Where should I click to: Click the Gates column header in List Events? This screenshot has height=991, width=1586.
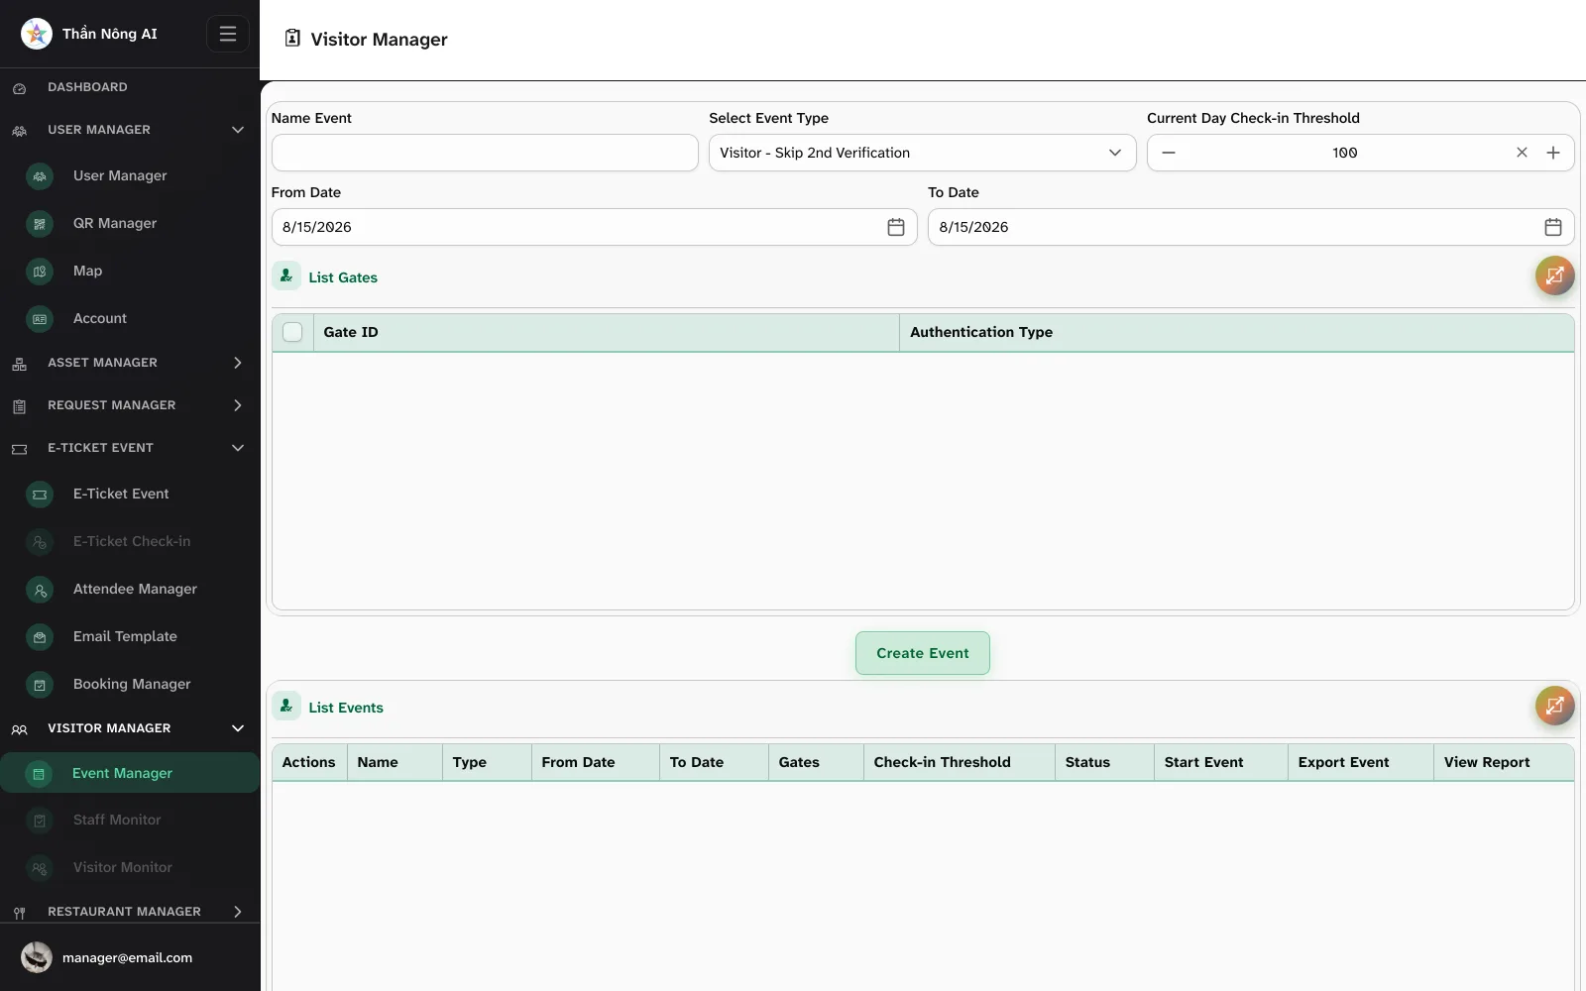click(816, 762)
